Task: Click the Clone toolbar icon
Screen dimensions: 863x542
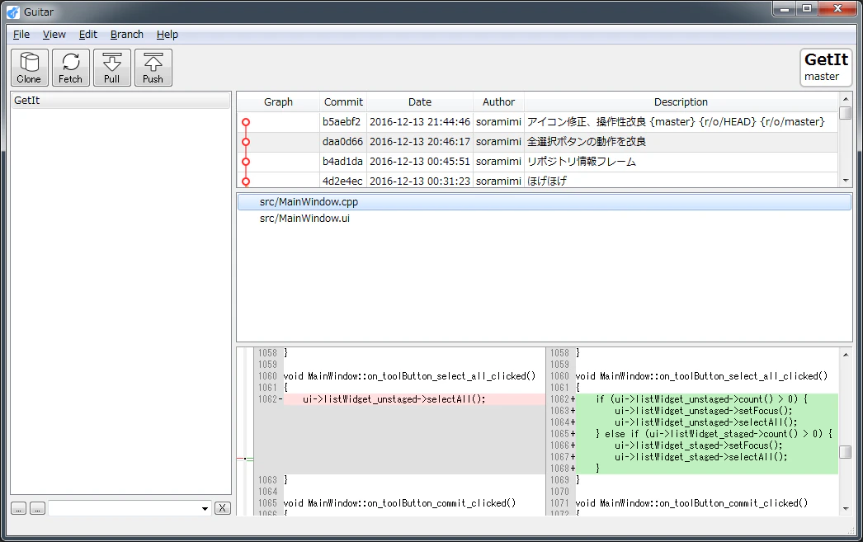Action: pos(29,67)
